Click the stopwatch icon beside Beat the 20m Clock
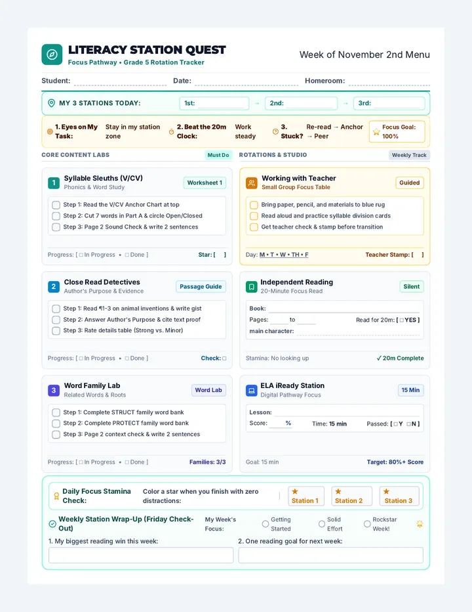The height and width of the screenshot is (612, 472). point(171,131)
